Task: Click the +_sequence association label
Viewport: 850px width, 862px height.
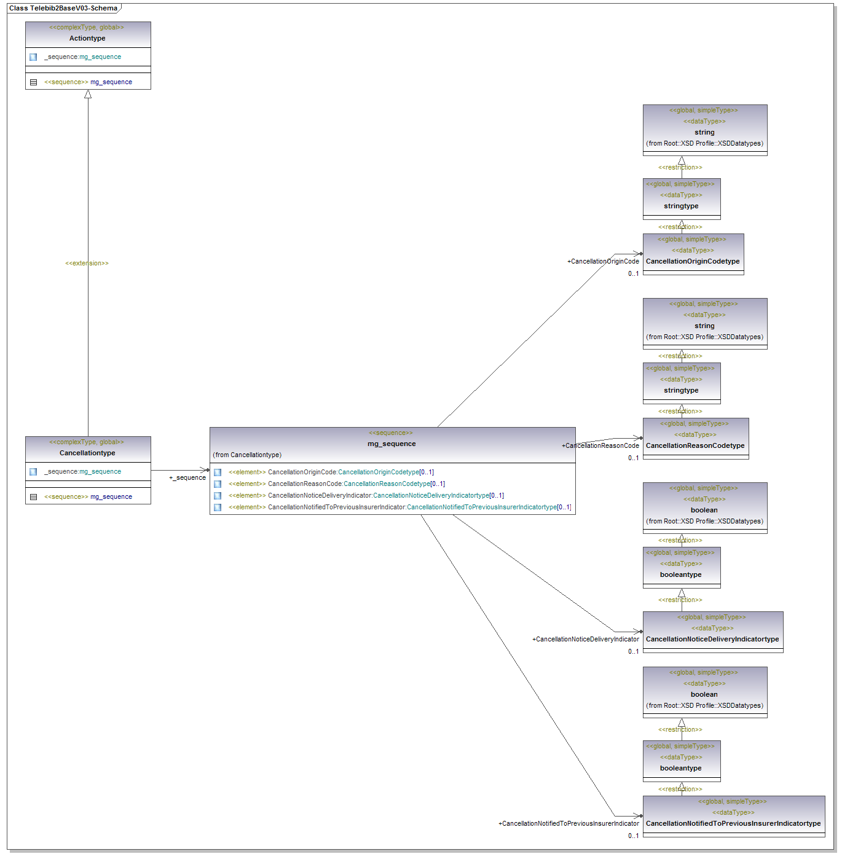Action: point(187,478)
